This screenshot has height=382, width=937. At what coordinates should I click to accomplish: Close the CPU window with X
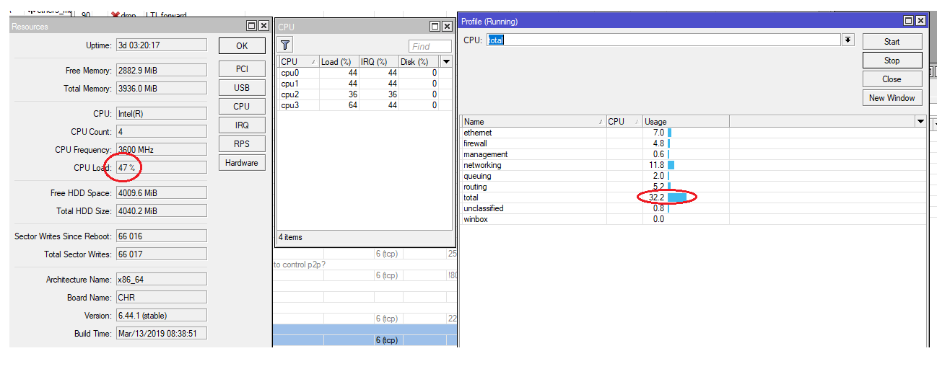[x=447, y=26]
